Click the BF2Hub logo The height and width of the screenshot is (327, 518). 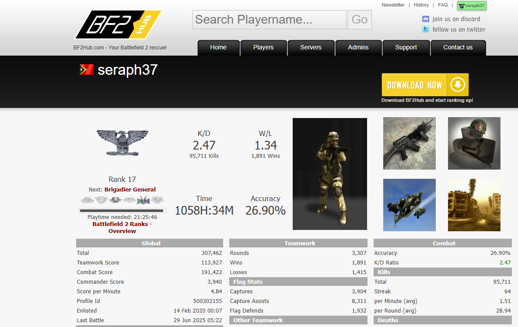(118, 25)
